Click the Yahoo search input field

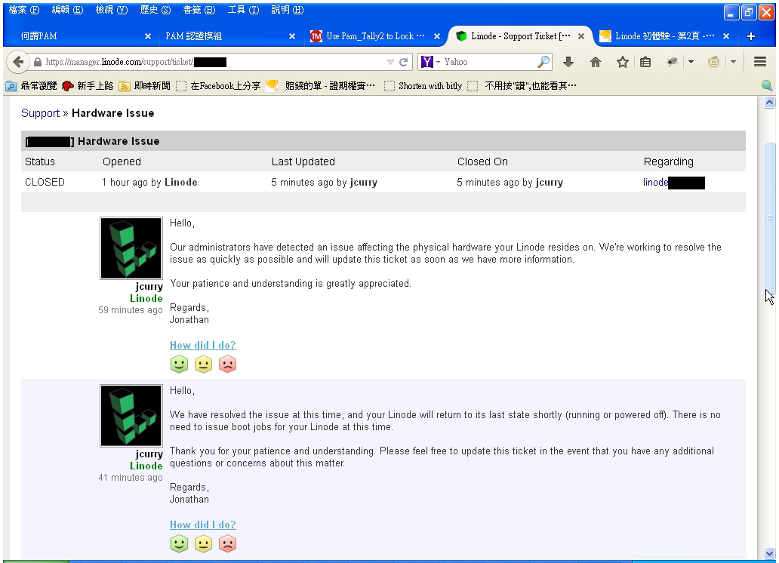(x=489, y=62)
